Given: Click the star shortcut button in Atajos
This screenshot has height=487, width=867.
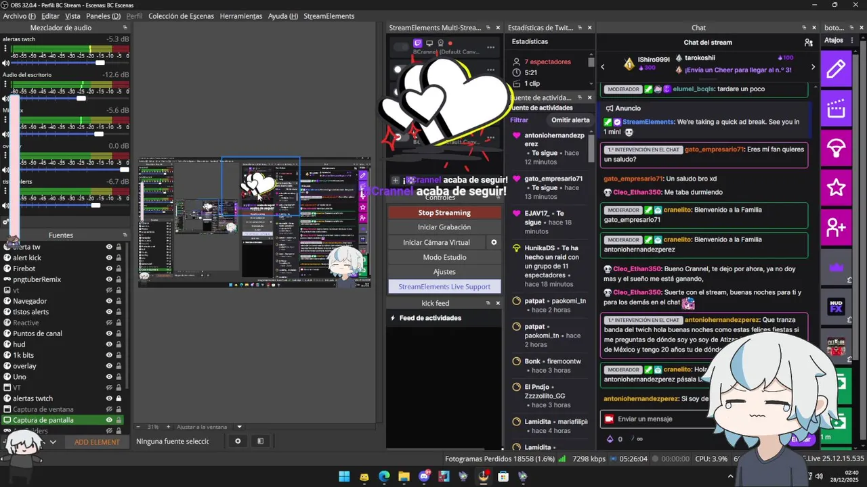Looking at the screenshot, I should (836, 187).
